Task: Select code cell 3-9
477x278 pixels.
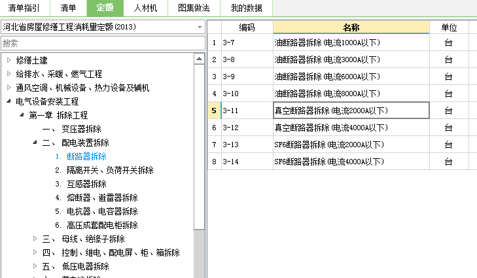Action: point(247,77)
